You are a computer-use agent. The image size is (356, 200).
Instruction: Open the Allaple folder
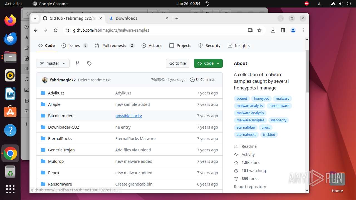(x=54, y=104)
